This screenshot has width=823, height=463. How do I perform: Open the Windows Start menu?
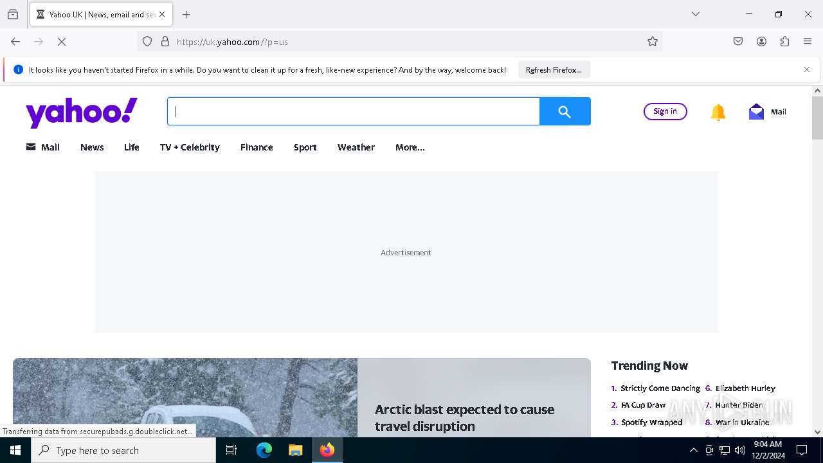click(15, 450)
